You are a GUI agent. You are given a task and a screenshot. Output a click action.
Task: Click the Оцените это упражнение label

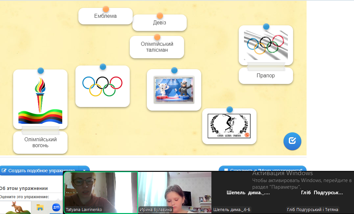pos(24,197)
